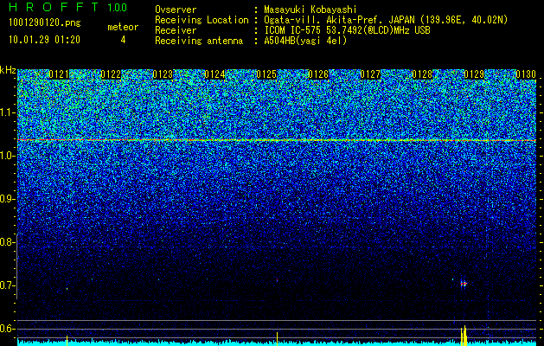
Task: Click the kHz axis unit label
Action: pos(8,70)
